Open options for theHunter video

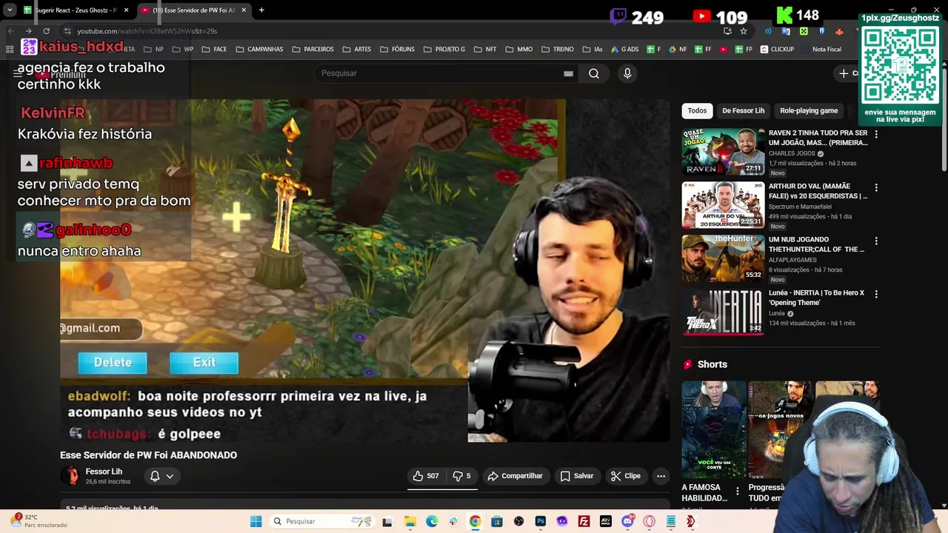click(x=876, y=241)
